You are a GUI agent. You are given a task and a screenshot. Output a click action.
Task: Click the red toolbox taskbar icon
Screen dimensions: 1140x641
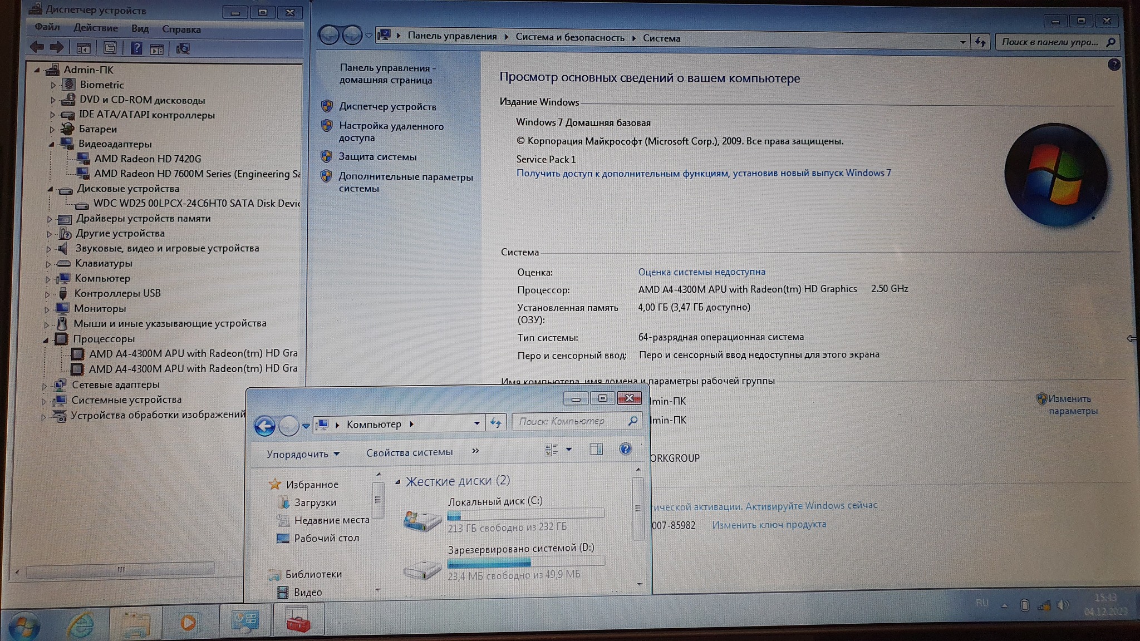[298, 621]
